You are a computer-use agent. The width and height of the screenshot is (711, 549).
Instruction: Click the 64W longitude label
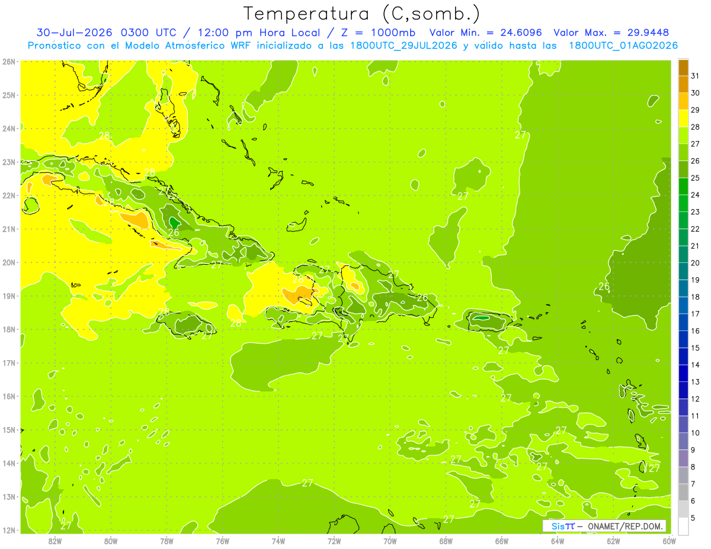558,541
